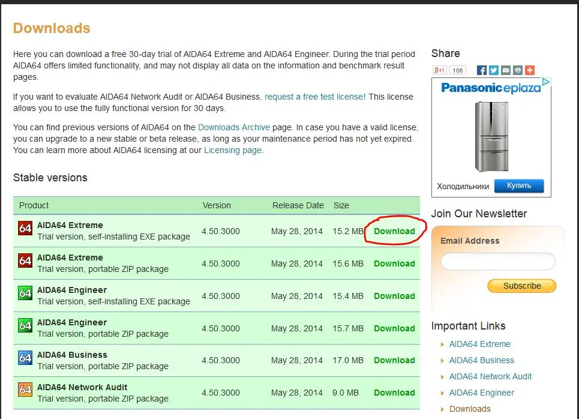
Task: Click the '15.4 MB' size cell
Action: pos(347,297)
